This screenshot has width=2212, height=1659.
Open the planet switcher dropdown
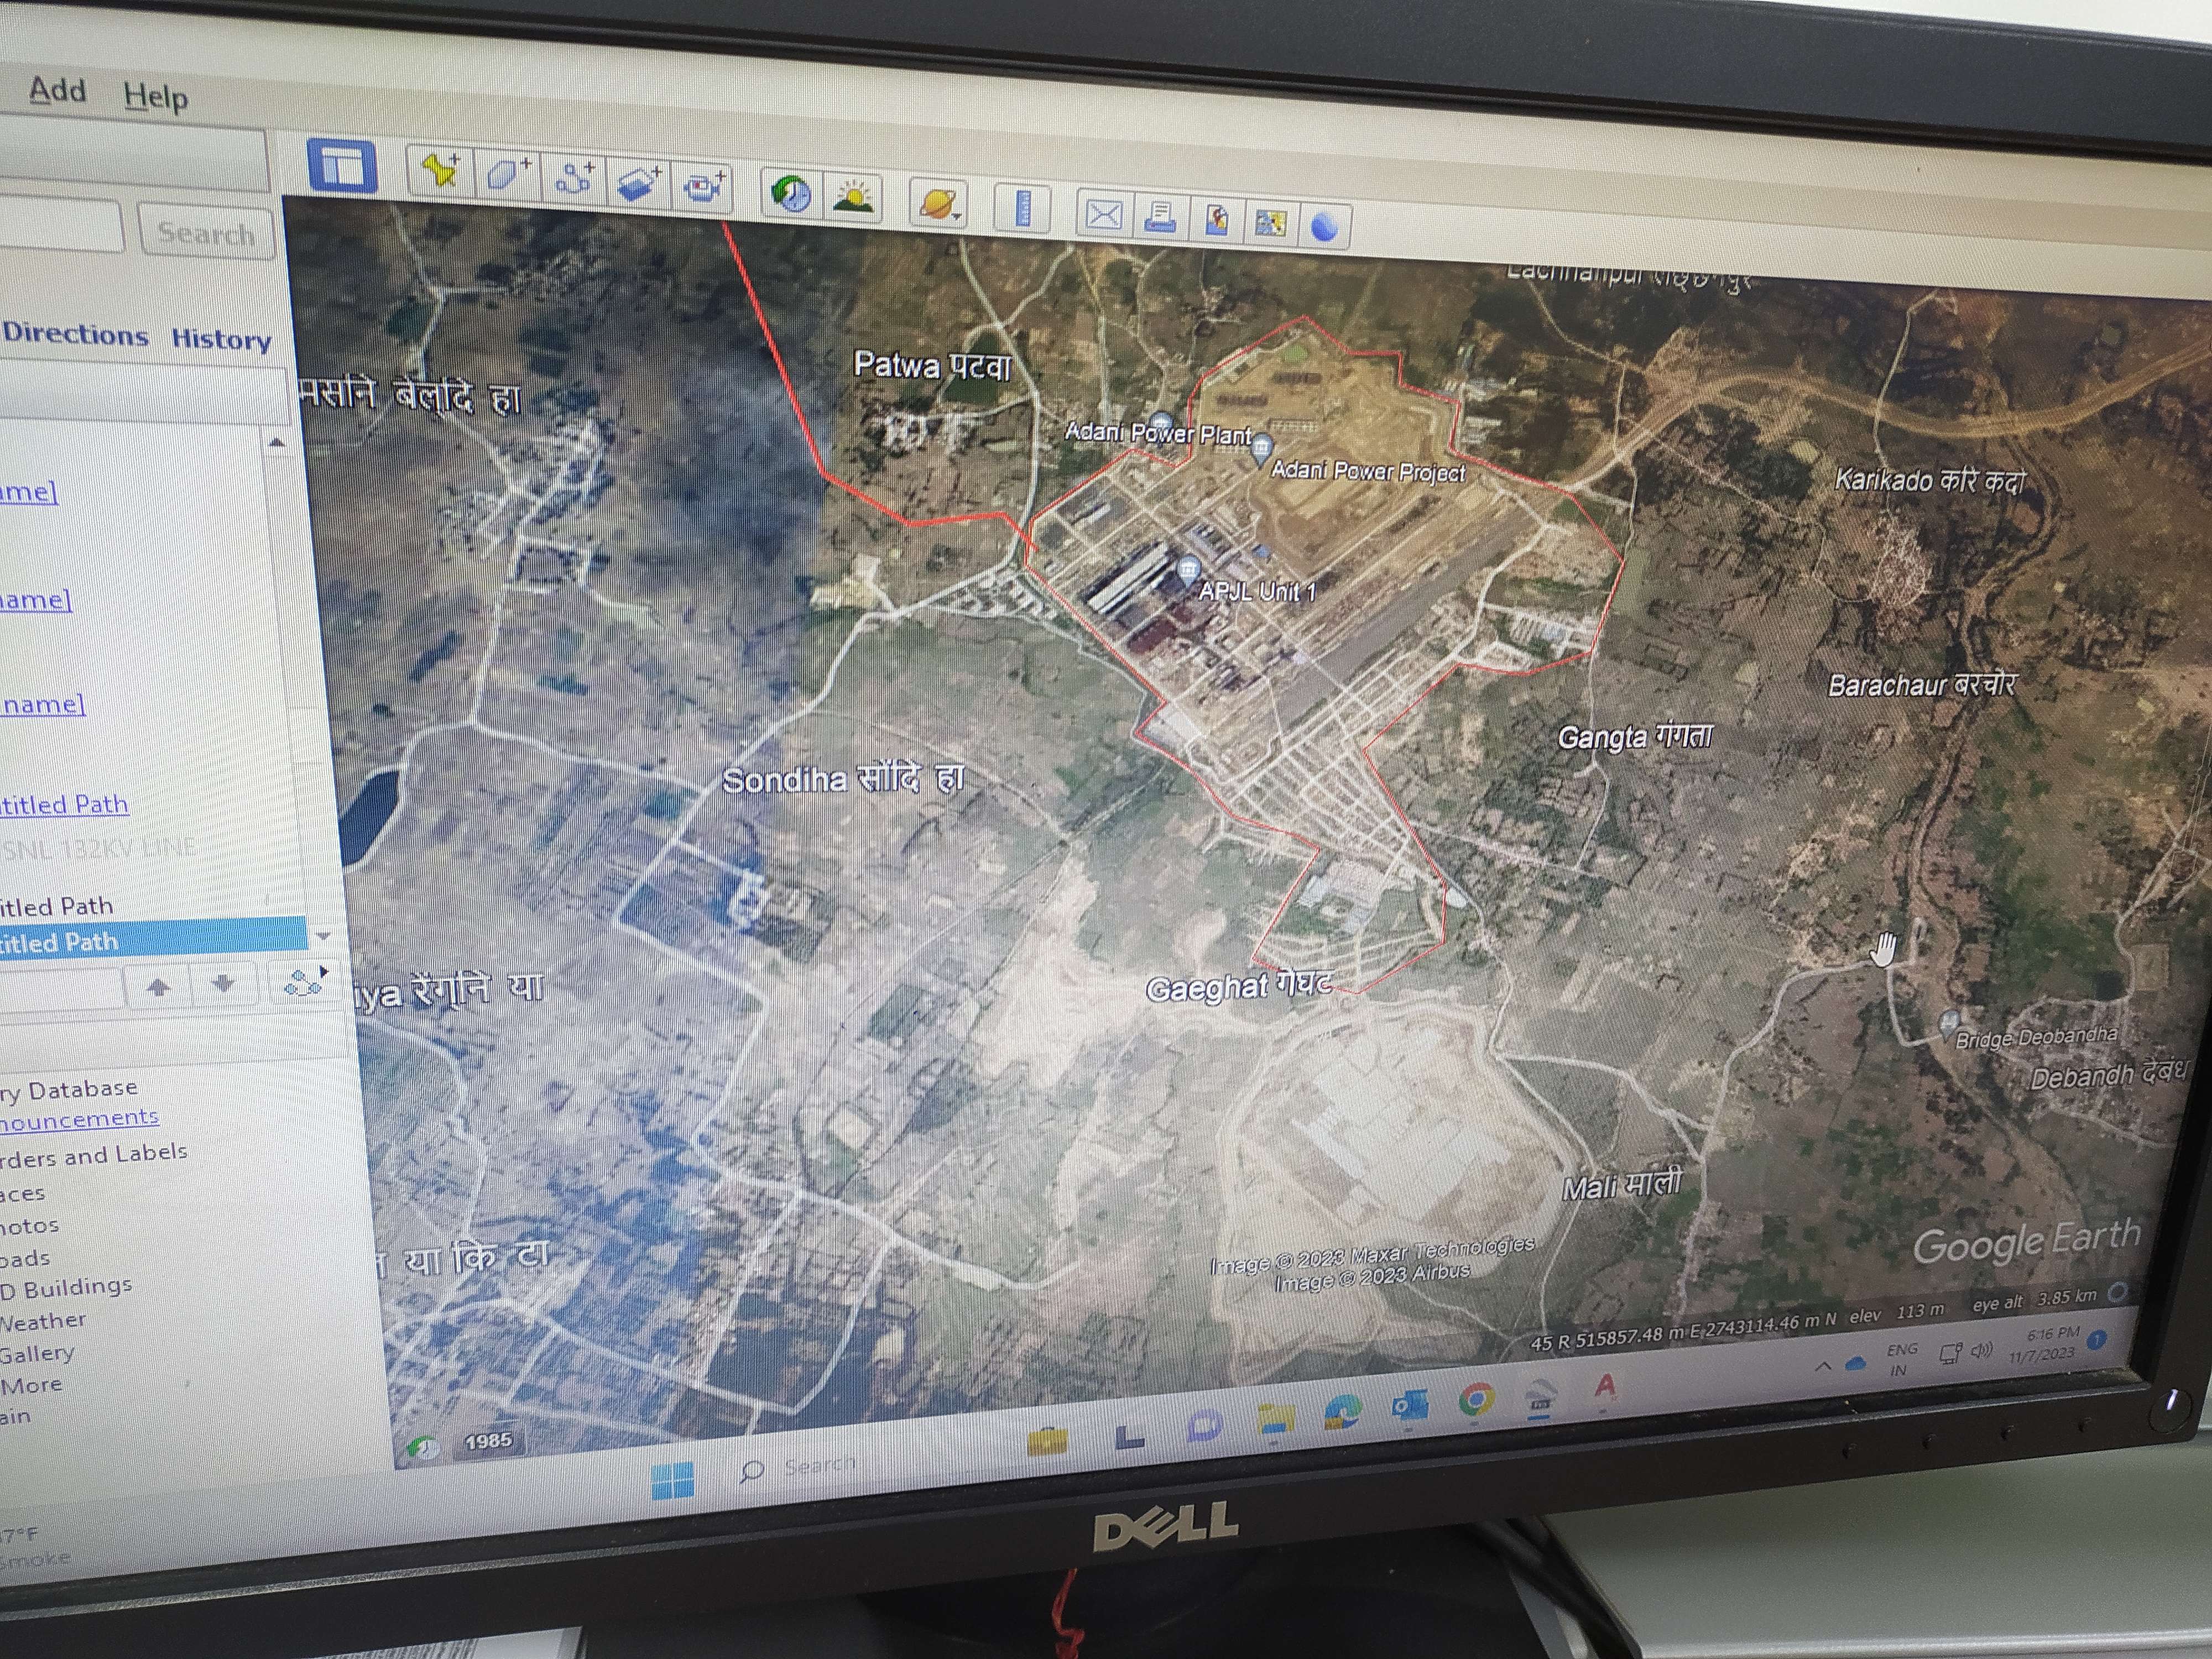pyautogui.click(x=938, y=203)
